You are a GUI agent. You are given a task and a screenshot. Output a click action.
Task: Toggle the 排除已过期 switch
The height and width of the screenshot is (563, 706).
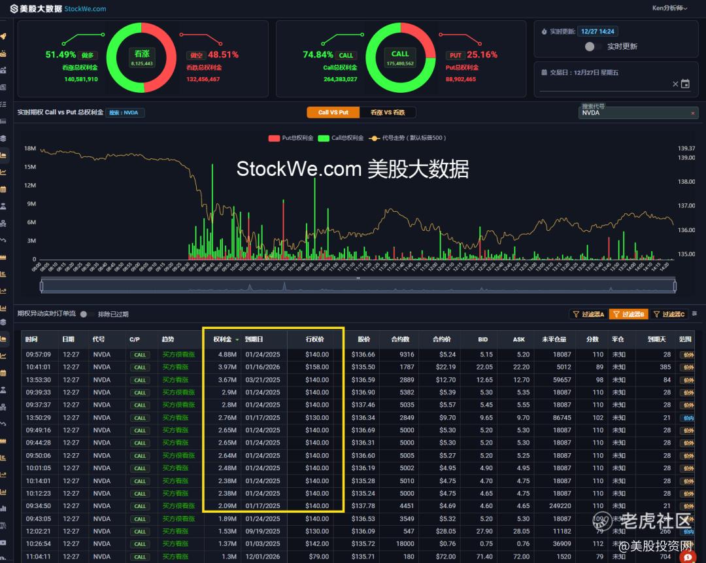[86, 315]
